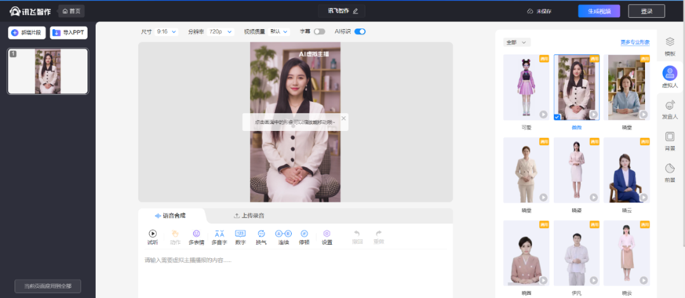Disable the AI标识 toggle

click(360, 32)
